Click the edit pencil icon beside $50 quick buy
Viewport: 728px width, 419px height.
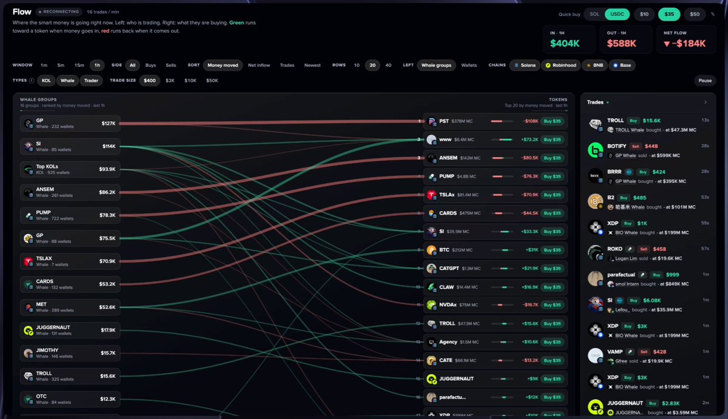(712, 15)
